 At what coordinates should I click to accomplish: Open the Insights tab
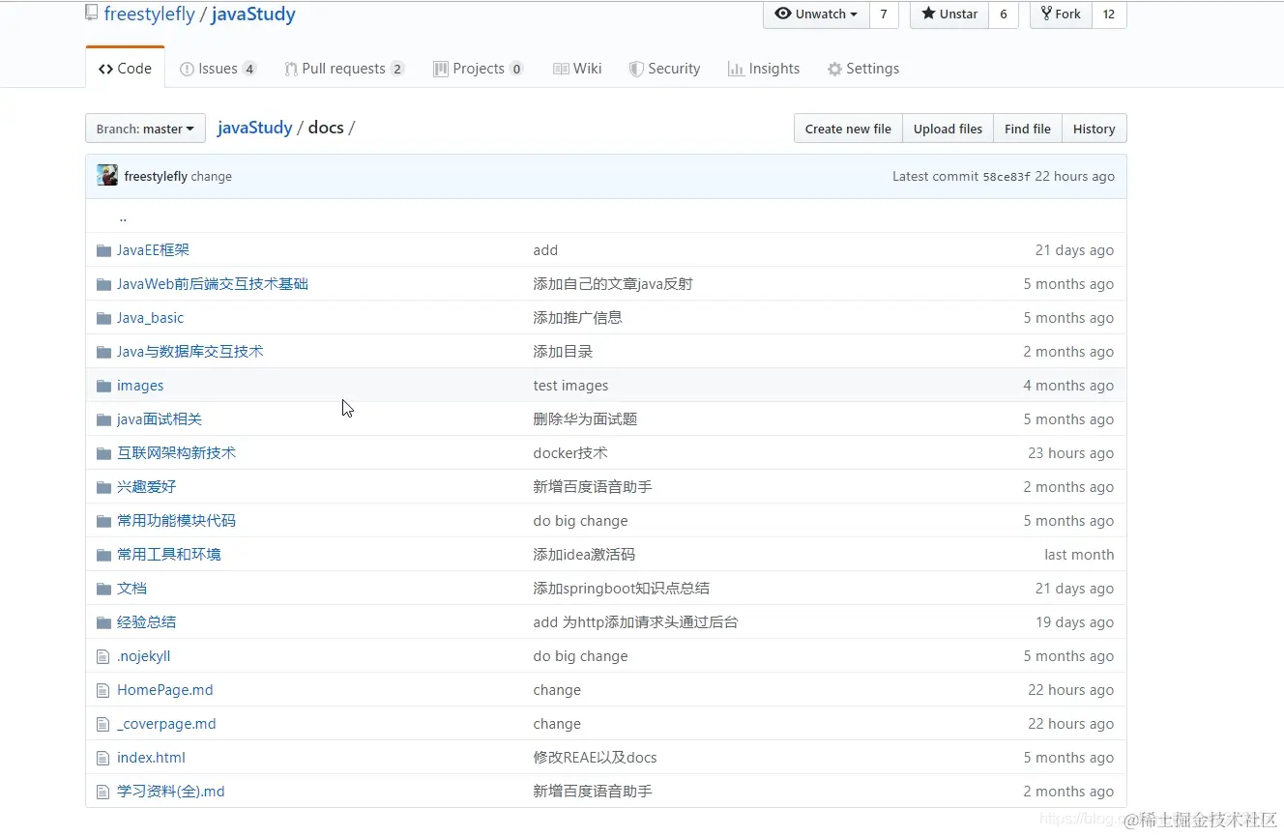[x=764, y=69]
